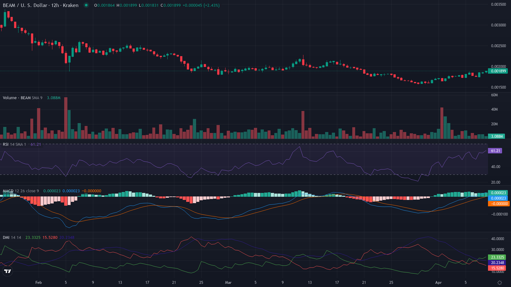Viewport: 511px width, 287px height.
Task: Click the Apr label on time axis
Action: (x=439, y=282)
